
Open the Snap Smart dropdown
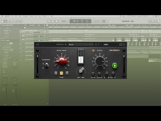coord(114,25)
